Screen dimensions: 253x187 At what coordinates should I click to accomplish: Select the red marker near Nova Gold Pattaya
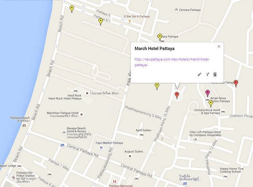click(x=236, y=84)
